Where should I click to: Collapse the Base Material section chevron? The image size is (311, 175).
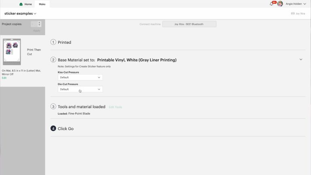point(301,60)
